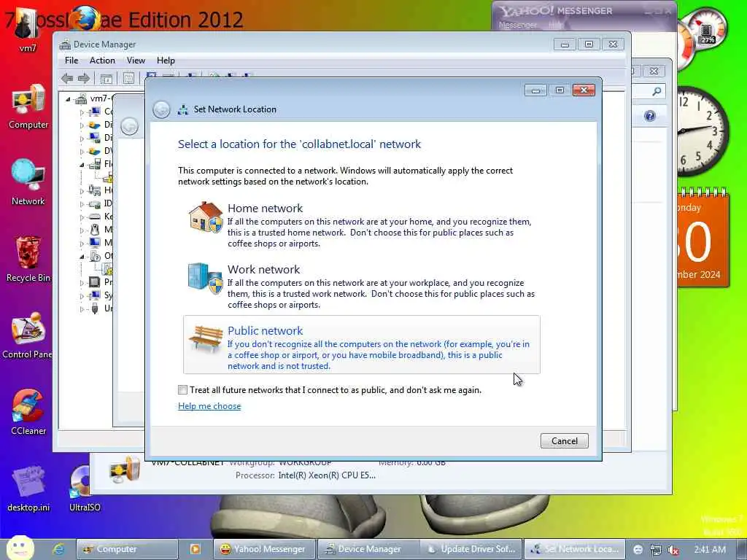
Task: Open the View menu in Device Manager
Action: (136, 61)
